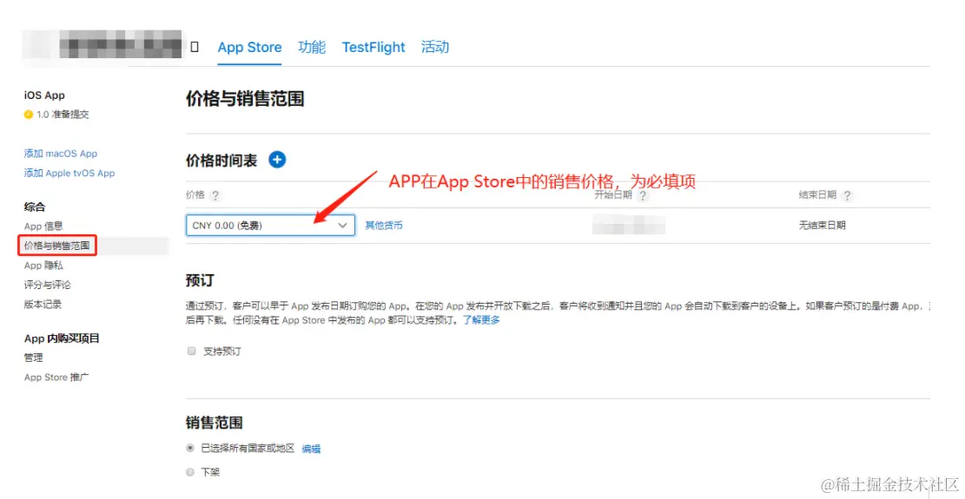Open the 活动 tab
Screen dimensions: 965x499
pyautogui.click(x=434, y=48)
